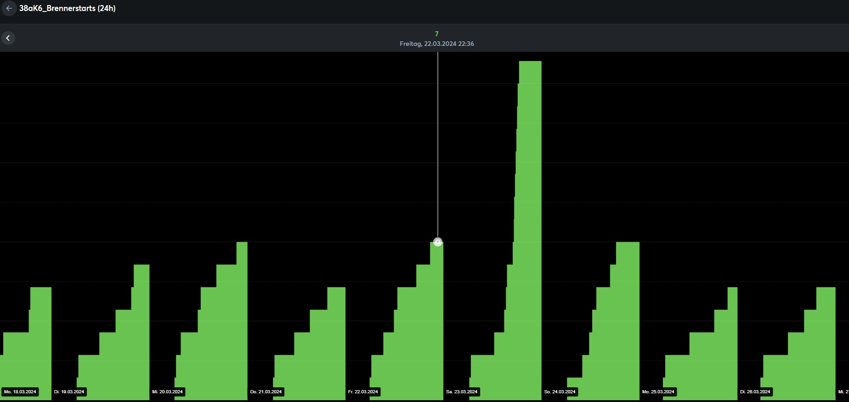Click the Mi. 20.03.2024 date label
Viewport: 849px width, 402px height.
click(x=168, y=392)
